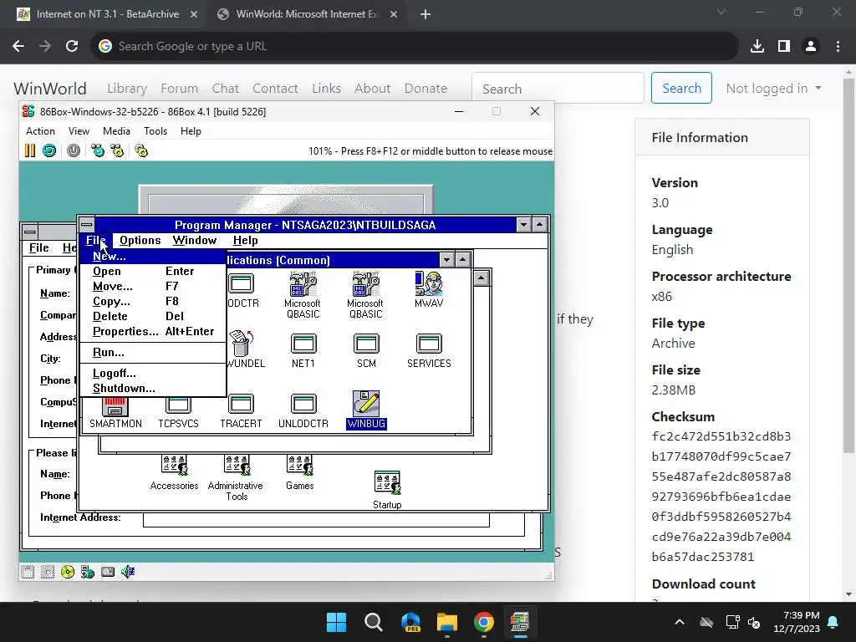Image resolution: width=856 pixels, height=642 pixels.
Task: Open Program Manager Options menu
Action: (x=140, y=240)
